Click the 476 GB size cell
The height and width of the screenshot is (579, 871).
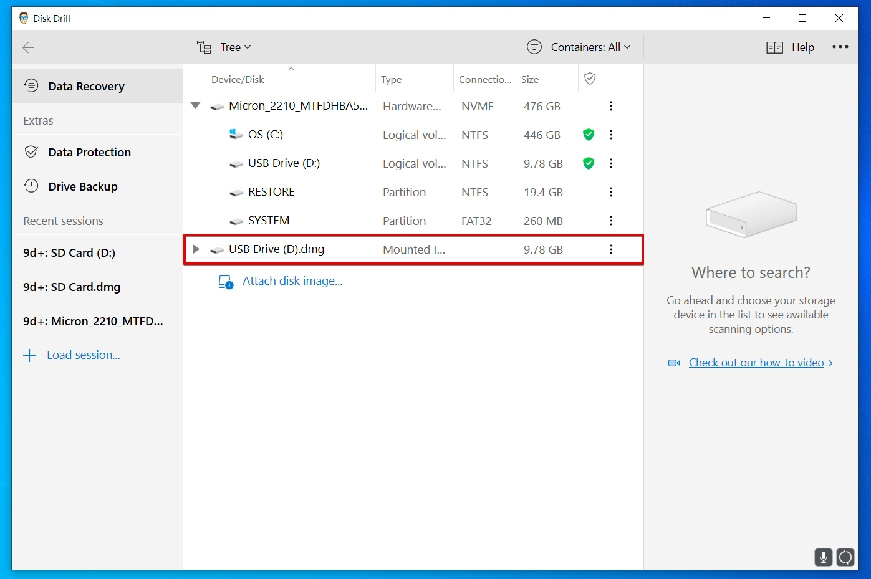[542, 107]
